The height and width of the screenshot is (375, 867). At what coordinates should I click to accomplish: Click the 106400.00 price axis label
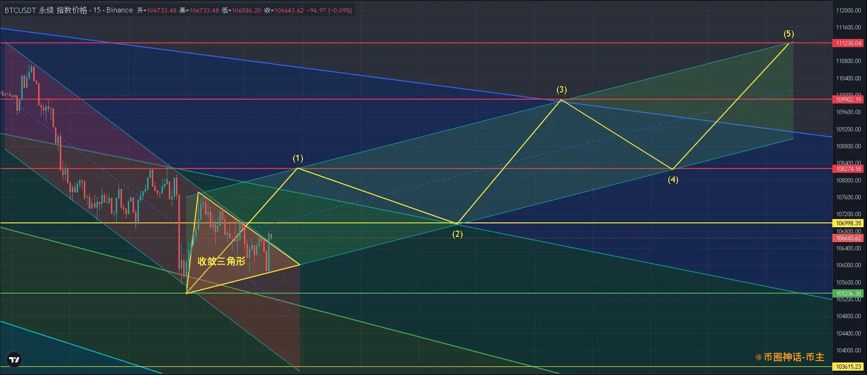pyautogui.click(x=849, y=248)
